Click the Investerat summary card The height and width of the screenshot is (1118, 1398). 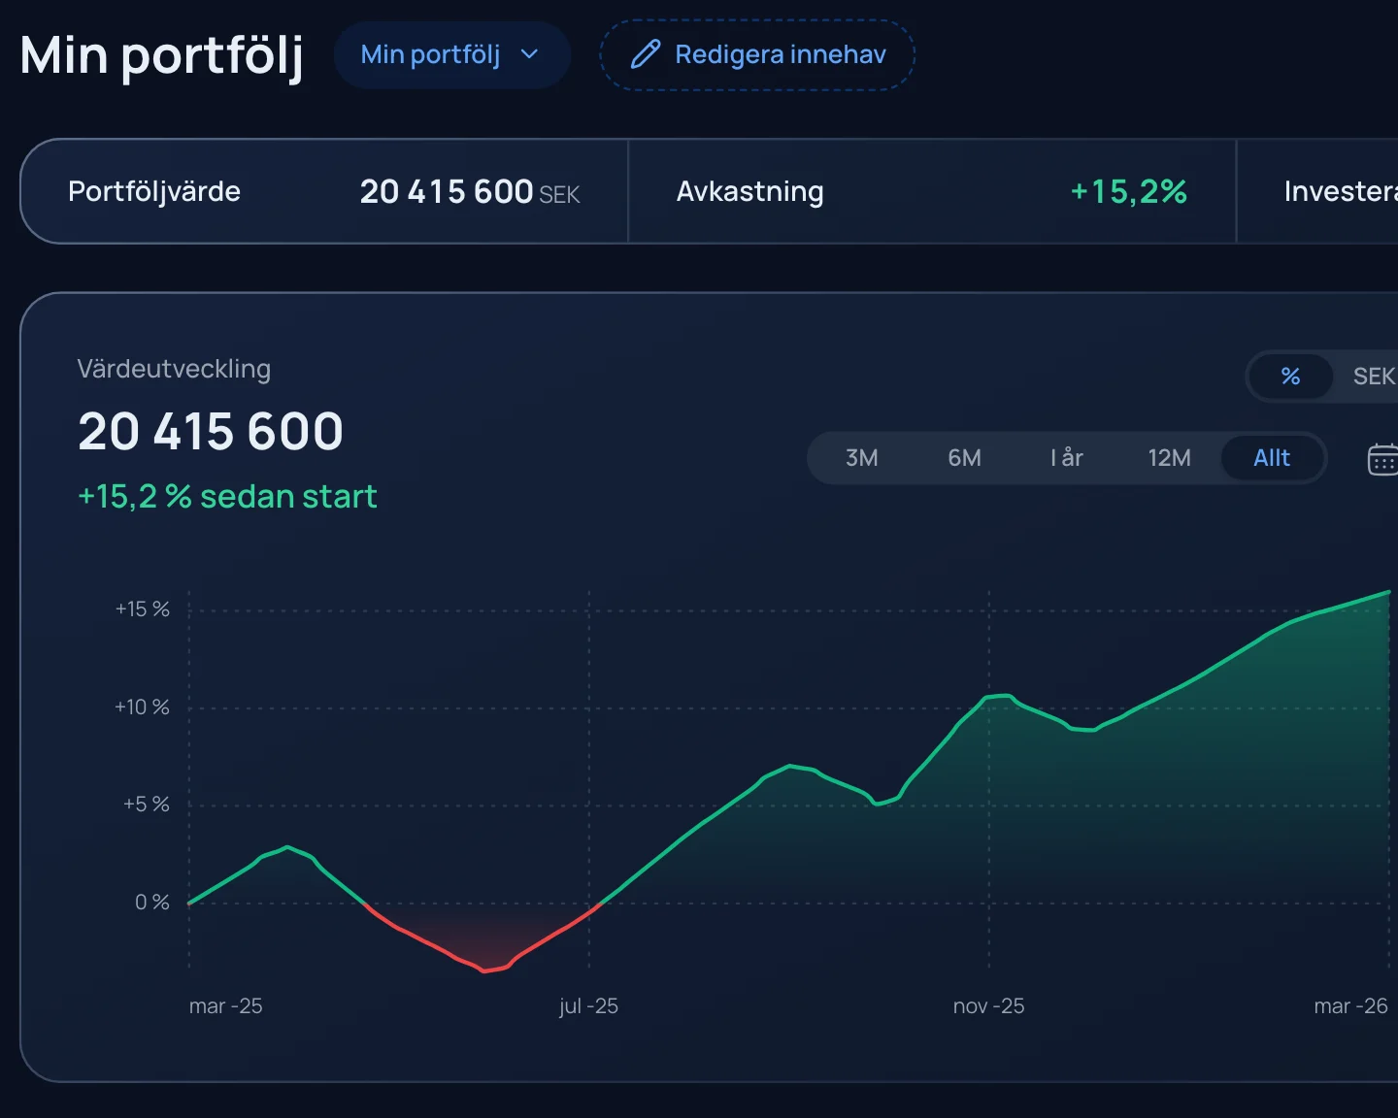pos(1317,191)
